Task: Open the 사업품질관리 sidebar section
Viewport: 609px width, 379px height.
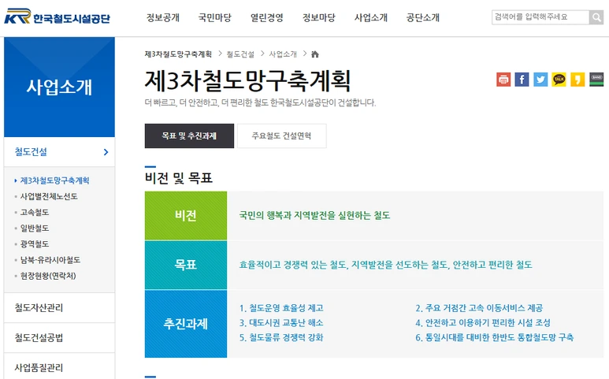Action: [59, 367]
